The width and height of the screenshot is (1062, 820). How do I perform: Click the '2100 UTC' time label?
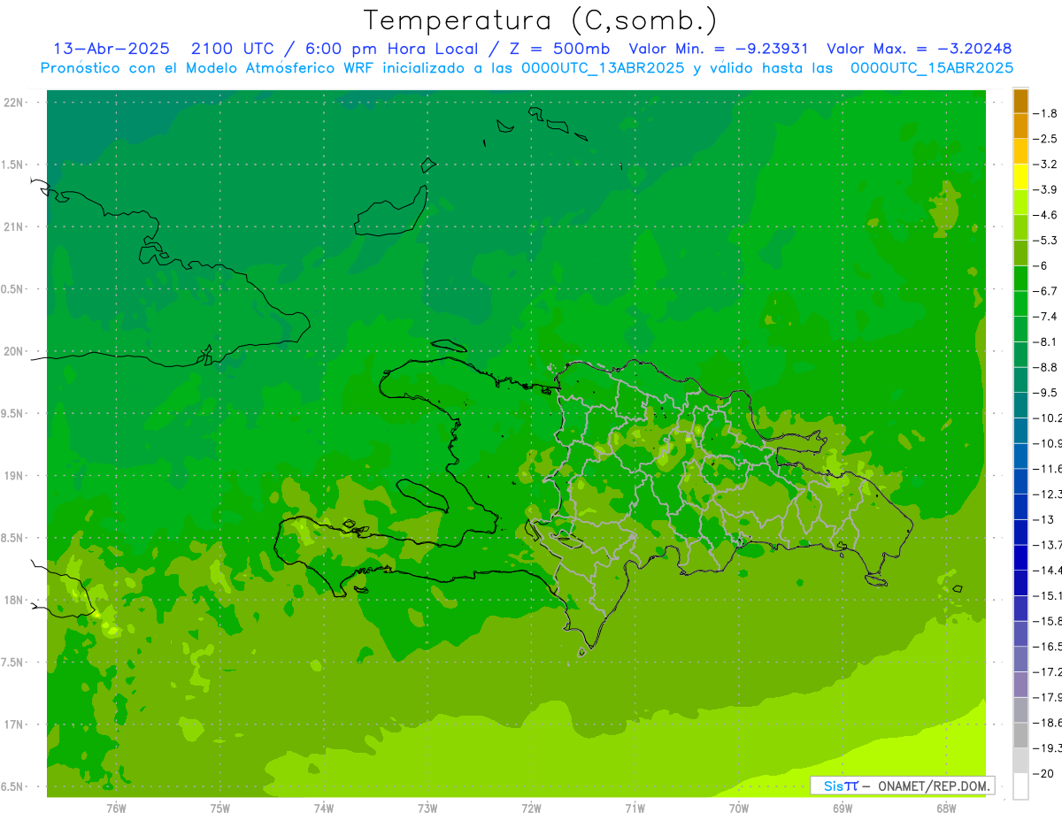coord(234,49)
